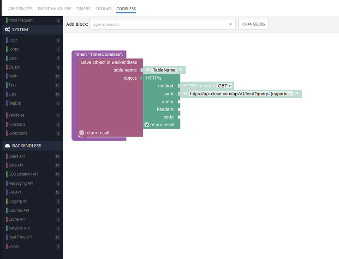Select the HTTP/s request block title
The width and height of the screenshot is (339, 259).
154,78
